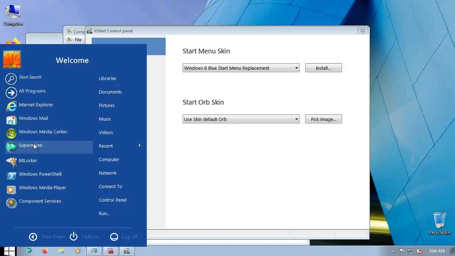Open Libraries from the start menu
The image size is (455, 256).
(x=107, y=78)
